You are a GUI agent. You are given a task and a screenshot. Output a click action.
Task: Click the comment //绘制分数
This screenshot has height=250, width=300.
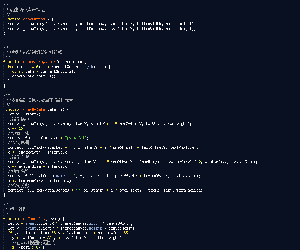click(19, 185)
